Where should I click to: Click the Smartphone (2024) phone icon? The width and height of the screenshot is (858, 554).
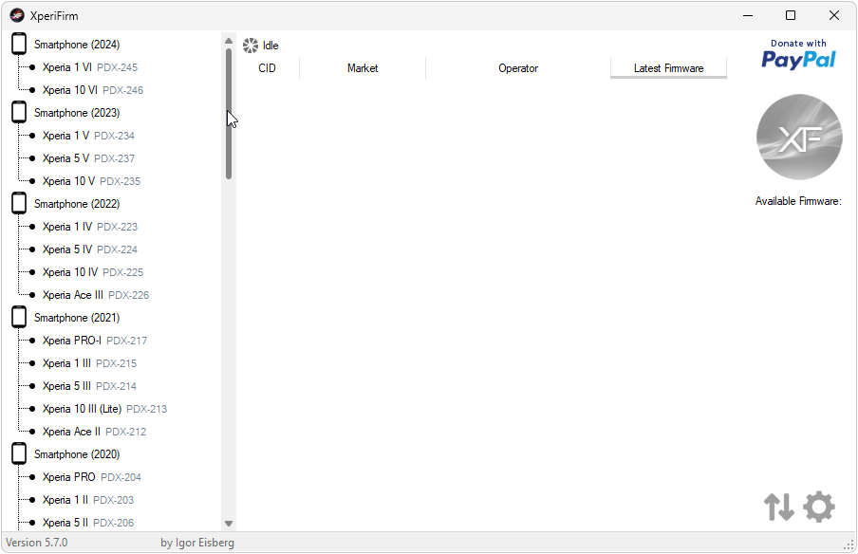(19, 45)
